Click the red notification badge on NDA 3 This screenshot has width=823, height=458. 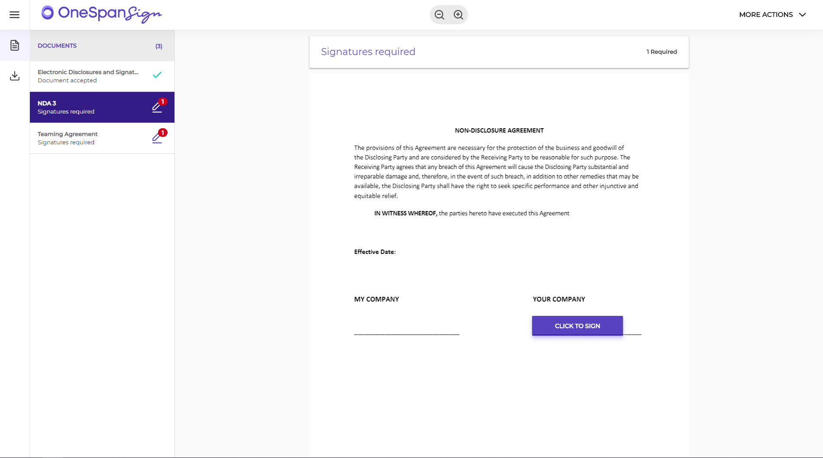click(x=163, y=101)
